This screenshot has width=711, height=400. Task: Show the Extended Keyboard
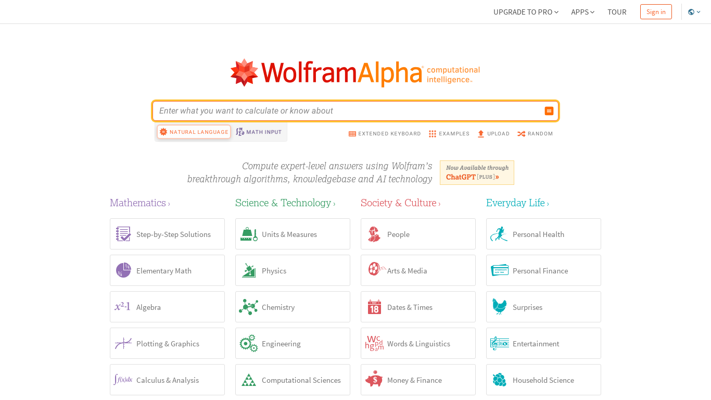[x=385, y=133]
